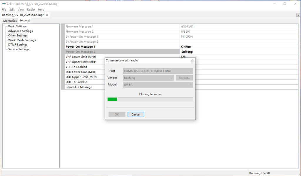Image resolution: width=301 pixels, height=176 pixels.
Task: Choose Work Mode Settings category
Action: [x=22, y=40]
